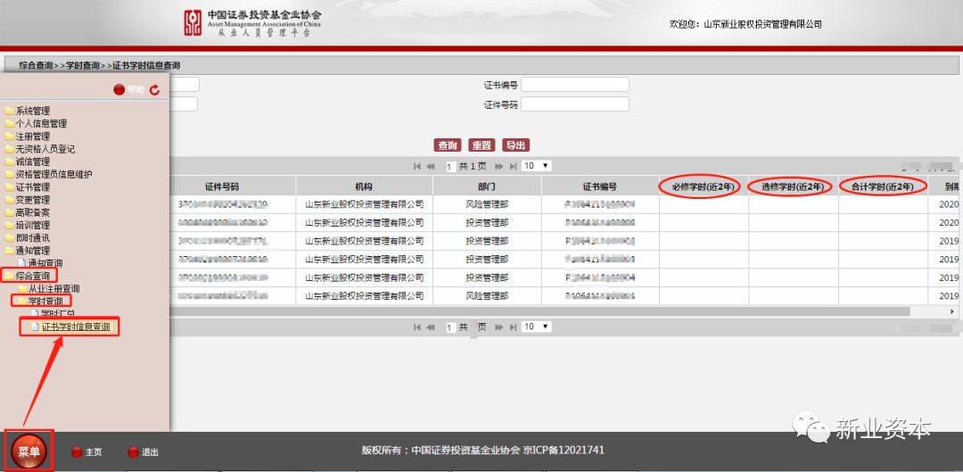
Task: Expand the 培训管理 folder
Action: tap(33, 225)
